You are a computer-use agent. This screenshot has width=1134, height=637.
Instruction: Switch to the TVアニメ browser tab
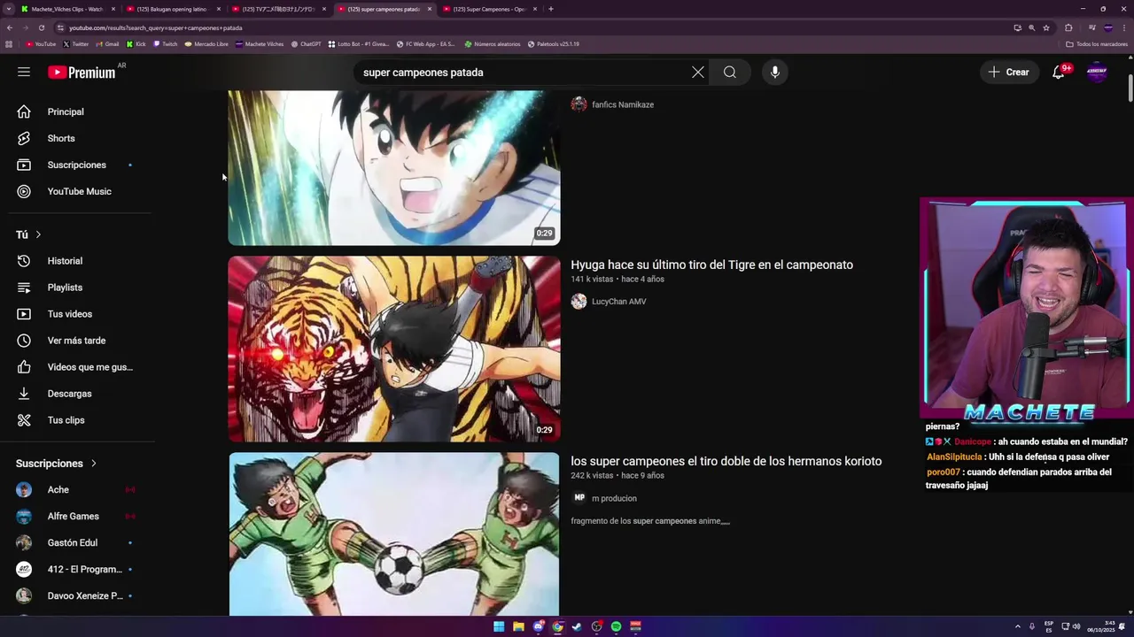277,9
